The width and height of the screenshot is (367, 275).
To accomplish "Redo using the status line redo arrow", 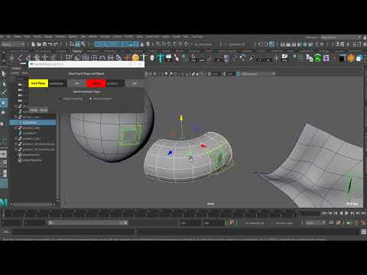I will pyautogui.click(x=56, y=44).
